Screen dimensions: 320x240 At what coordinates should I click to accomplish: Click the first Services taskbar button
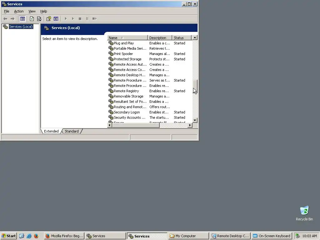click(x=105, y=236)
